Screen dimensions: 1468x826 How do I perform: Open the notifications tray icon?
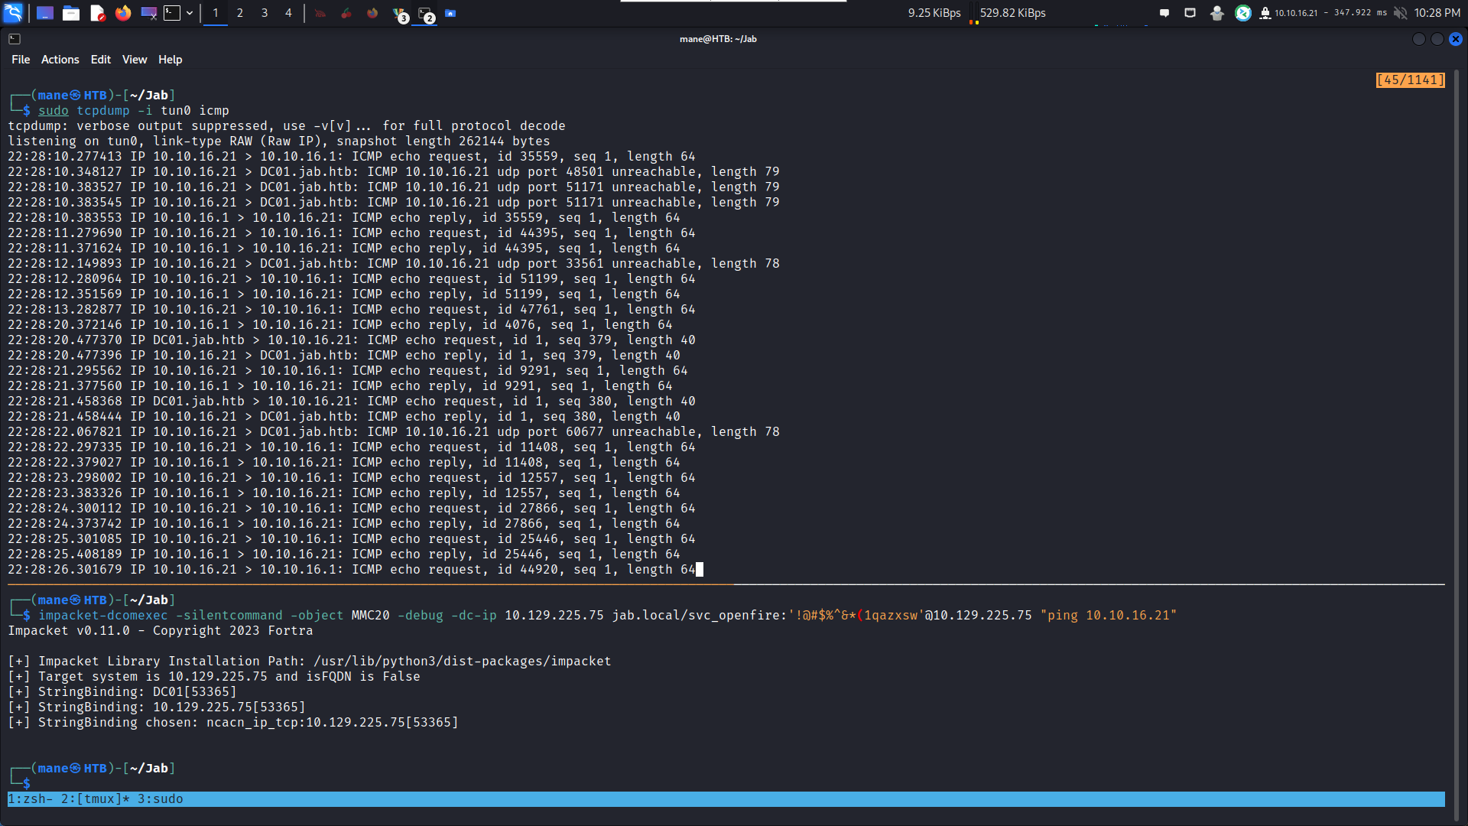point(1164,13)
